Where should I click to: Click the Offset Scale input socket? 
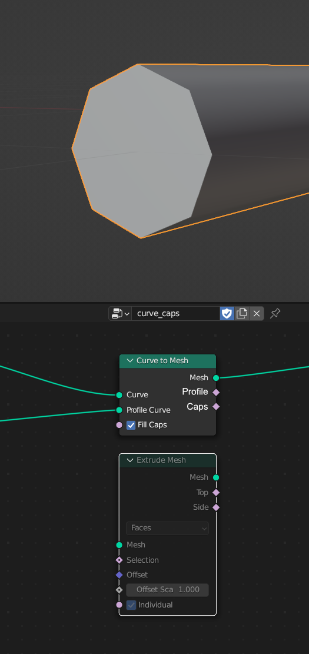click(119, 590)
